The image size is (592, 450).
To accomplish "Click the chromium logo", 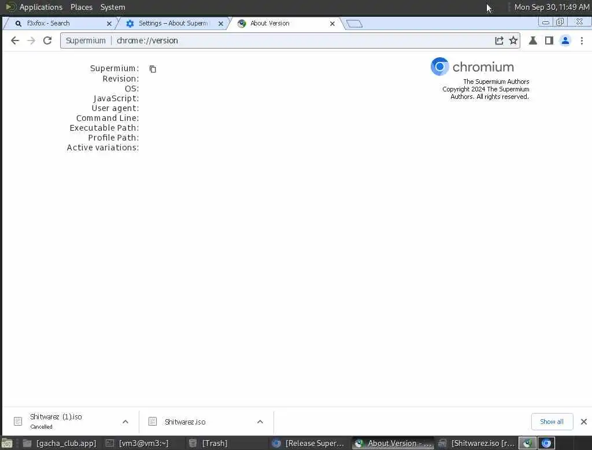I will 472,67.
